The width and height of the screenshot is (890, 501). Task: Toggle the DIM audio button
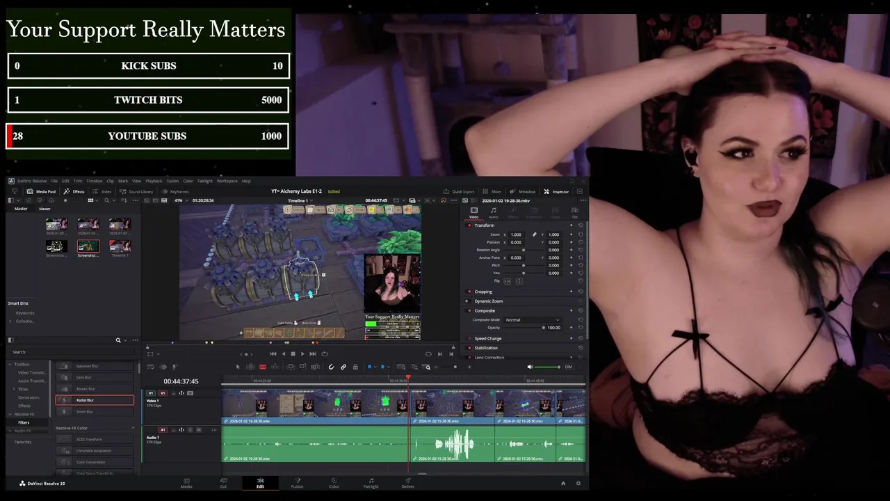tap(568, 367)
